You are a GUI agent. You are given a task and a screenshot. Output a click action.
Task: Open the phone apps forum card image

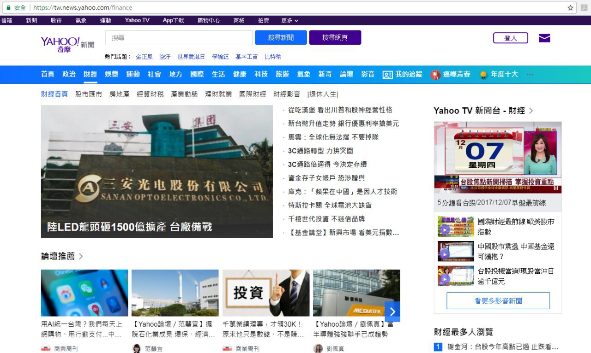tap(84, 293)
